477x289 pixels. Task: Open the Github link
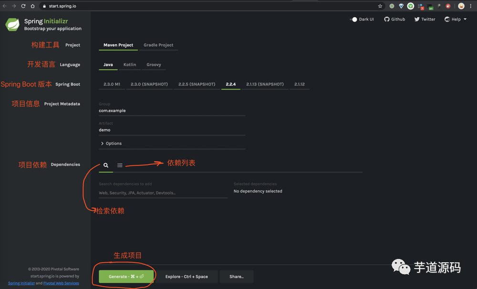[394, 19]
